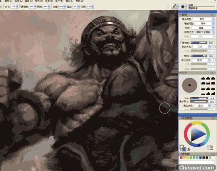
Task: Click the 15% minimum size value field
Action: (x=211, y=102)
